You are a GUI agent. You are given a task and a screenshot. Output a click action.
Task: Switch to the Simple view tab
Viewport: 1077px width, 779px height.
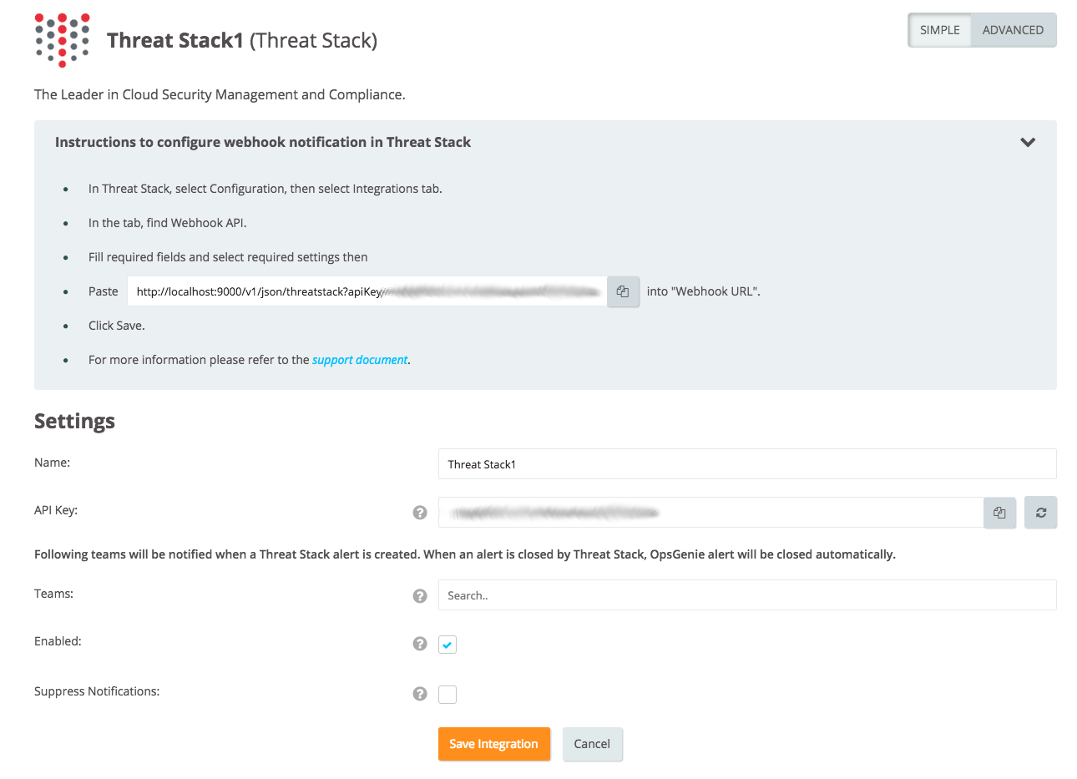[939, 30]
